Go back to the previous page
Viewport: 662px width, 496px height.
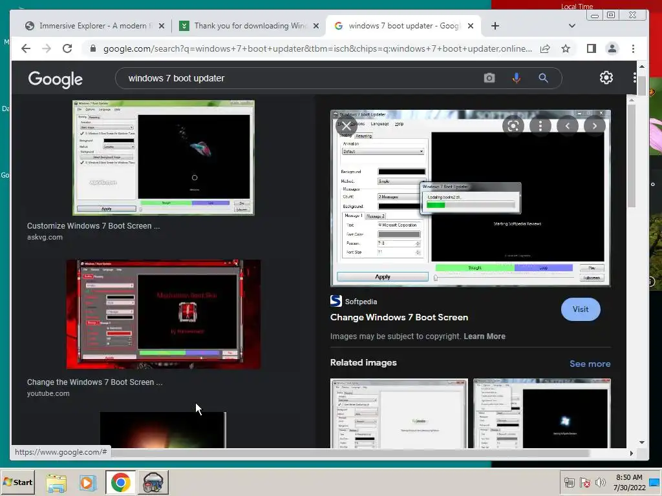pos(26,48)
